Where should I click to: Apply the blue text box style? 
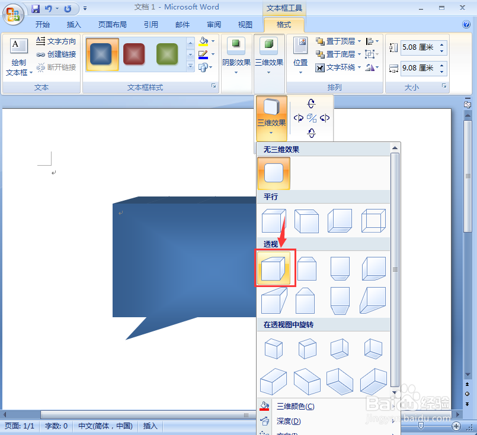click(102, 54)
